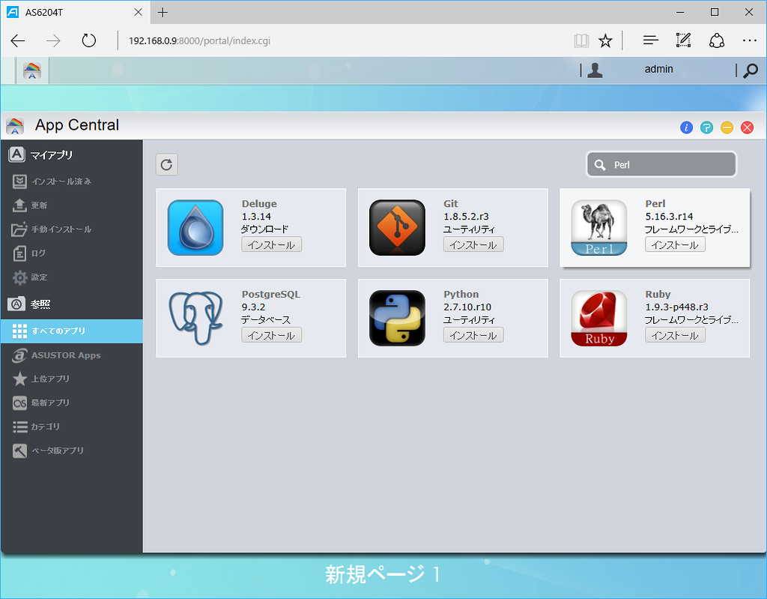Click the Python app icon
The width and height of the screenshot is (767, 599).
397,318
